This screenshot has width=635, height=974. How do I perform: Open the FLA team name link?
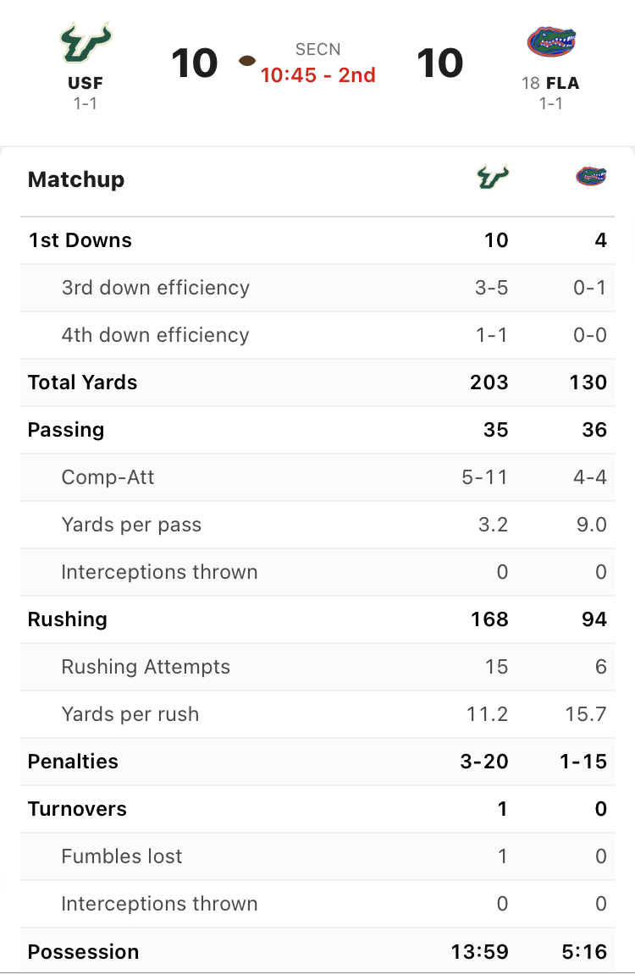click(563, 83)
